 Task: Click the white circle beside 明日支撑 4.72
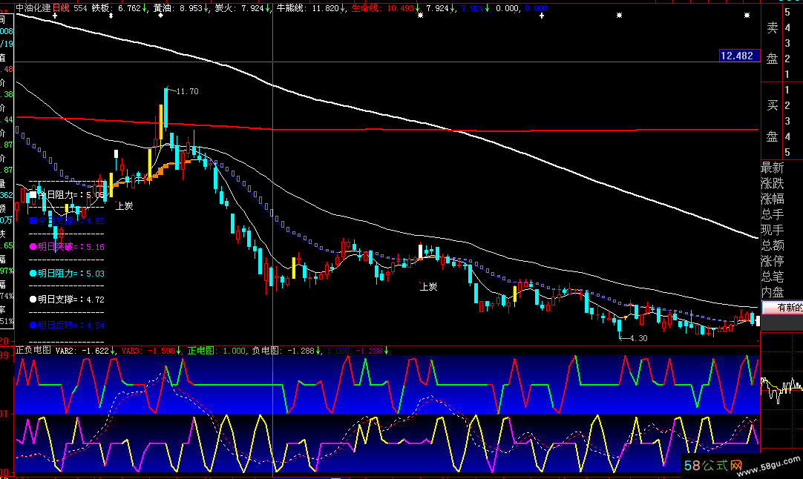[33, 300]
